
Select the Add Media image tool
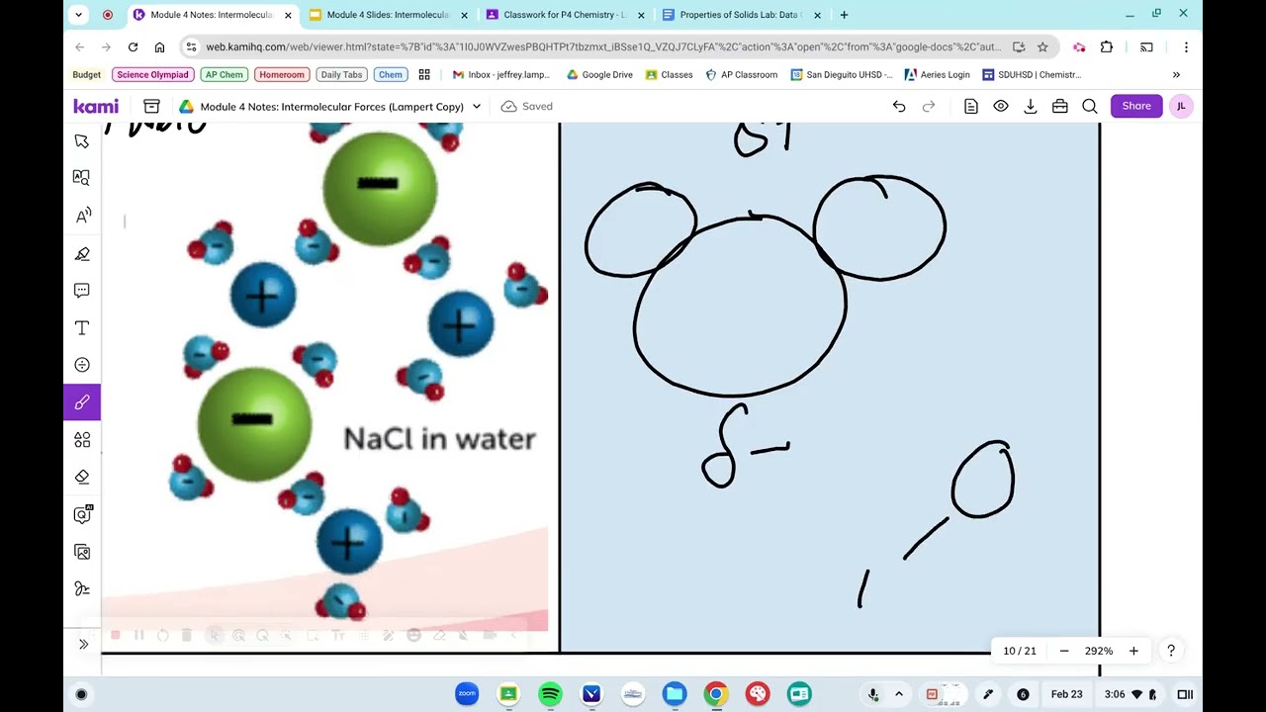(82, 552)
